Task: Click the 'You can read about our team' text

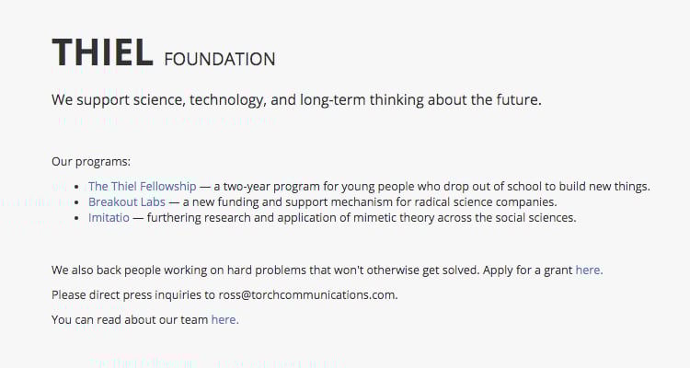Action: (129, 320)
